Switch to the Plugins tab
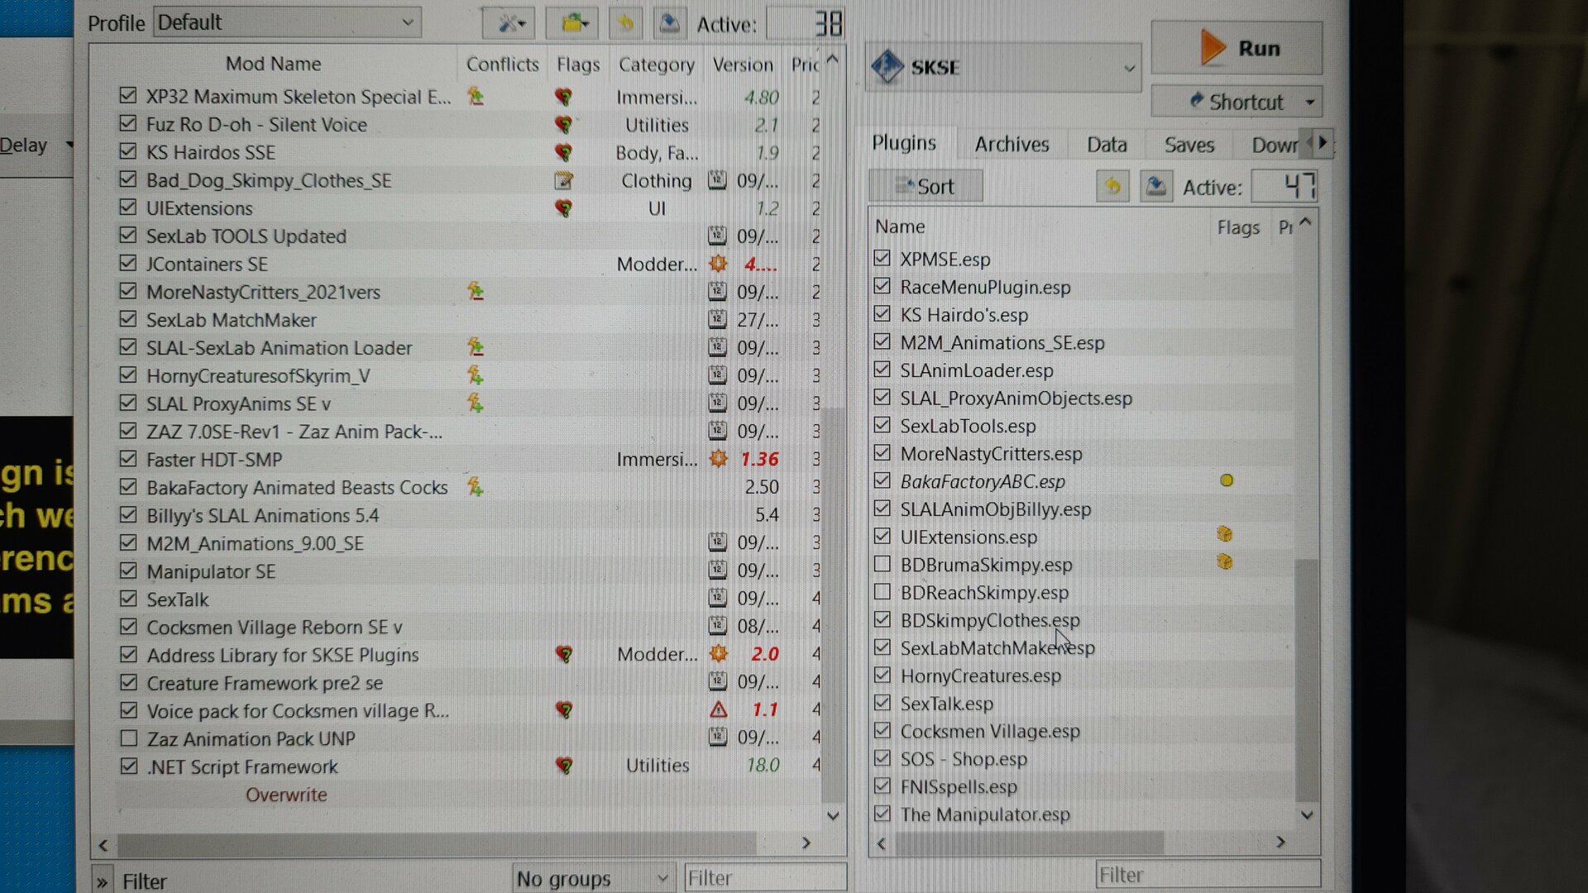Viewport: 1588px width, 893px height. (x=904, y=144)
